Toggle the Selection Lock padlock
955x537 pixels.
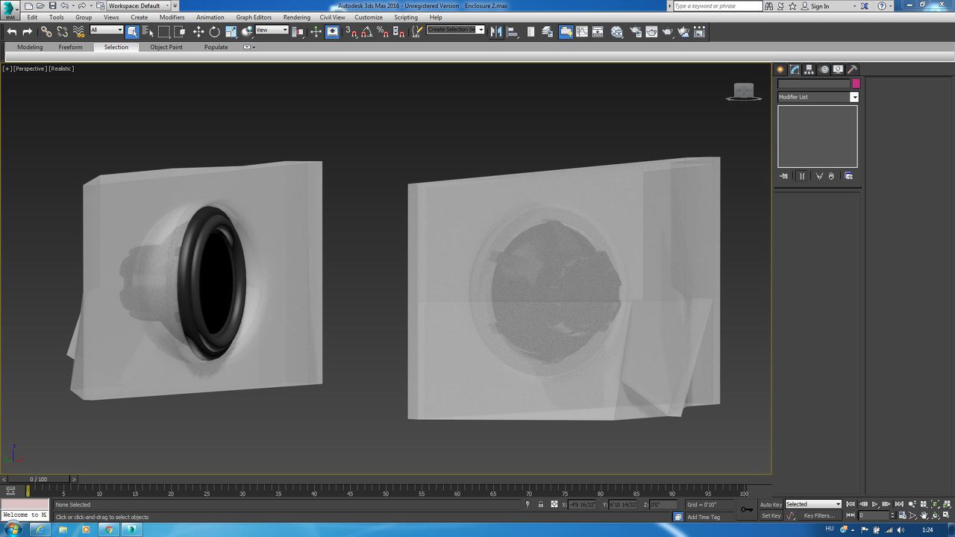pyautogui.click(x=541, y=505)
